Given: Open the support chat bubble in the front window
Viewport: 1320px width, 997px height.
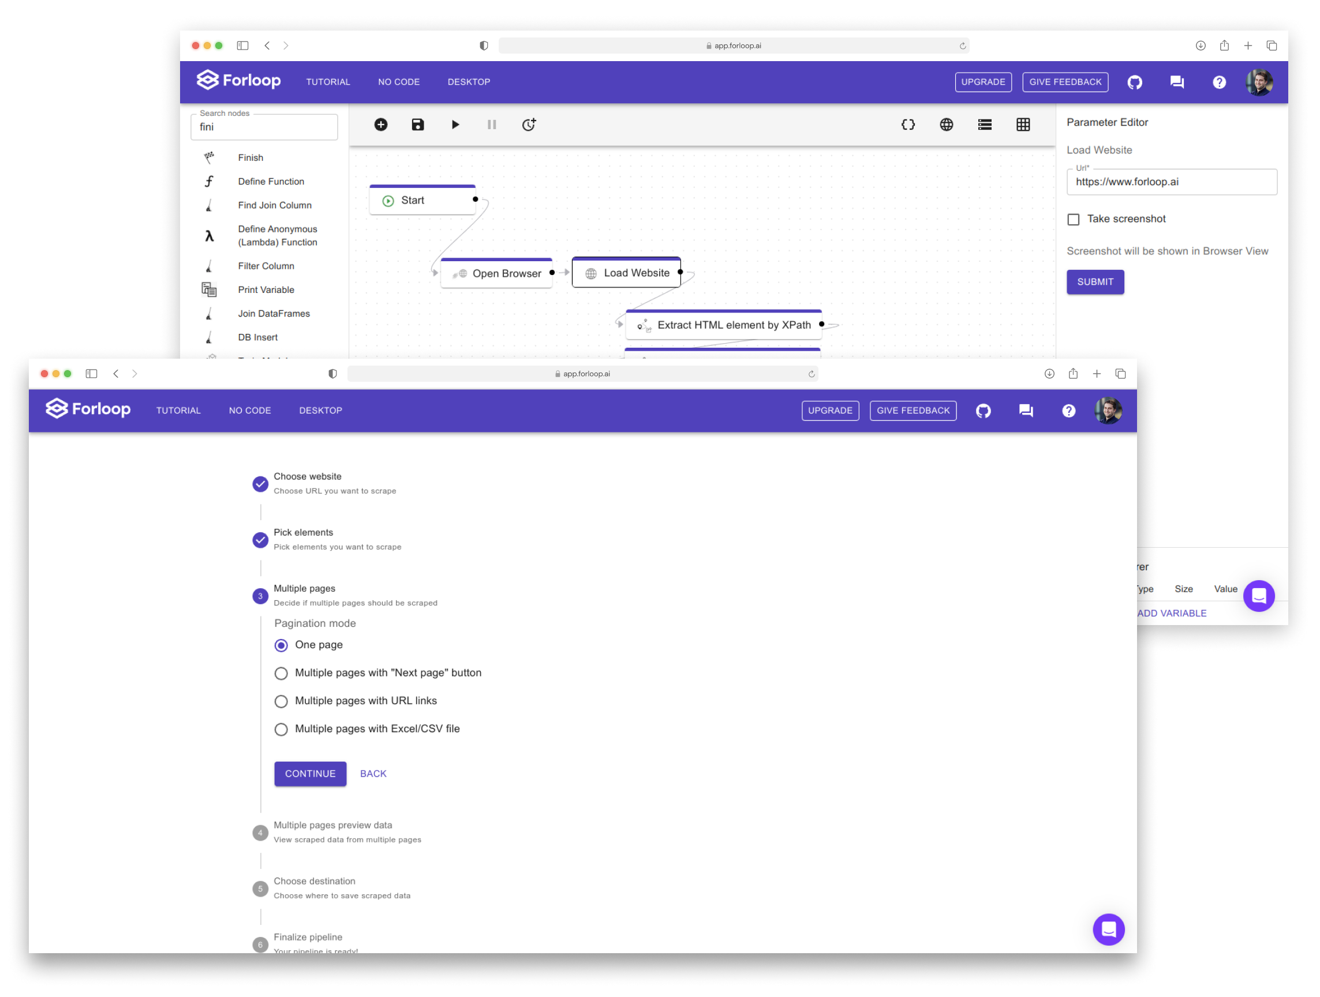Looking at the screenshot, I should [x=1109, y=929].
